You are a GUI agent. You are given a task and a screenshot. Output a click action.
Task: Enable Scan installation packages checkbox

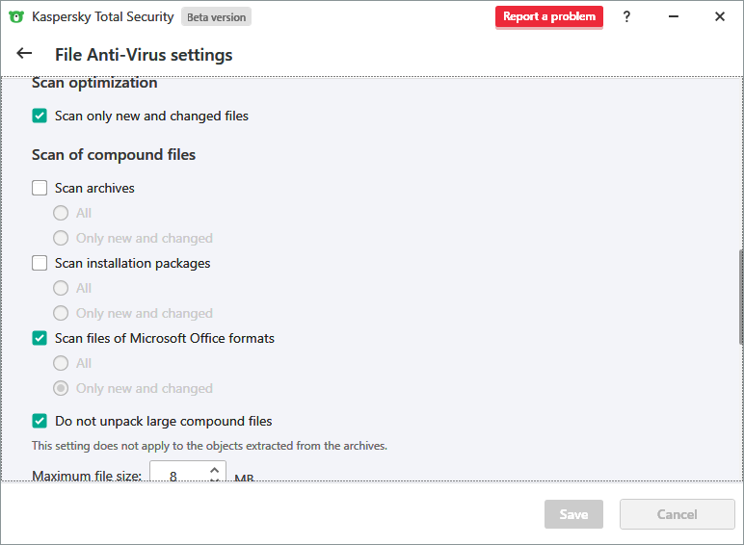pos(40,264)
